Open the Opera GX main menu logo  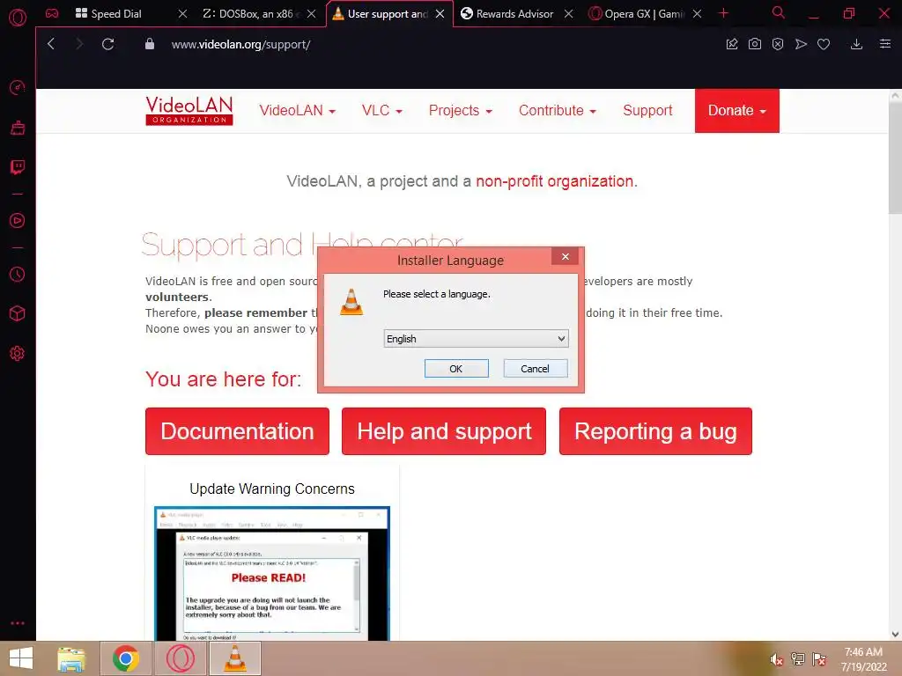coord(18,18)
